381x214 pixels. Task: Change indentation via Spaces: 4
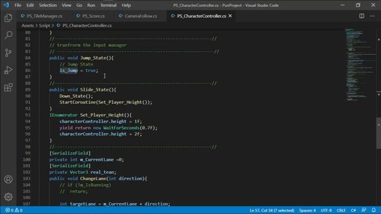pyautogui.click(x=307, y=210)
